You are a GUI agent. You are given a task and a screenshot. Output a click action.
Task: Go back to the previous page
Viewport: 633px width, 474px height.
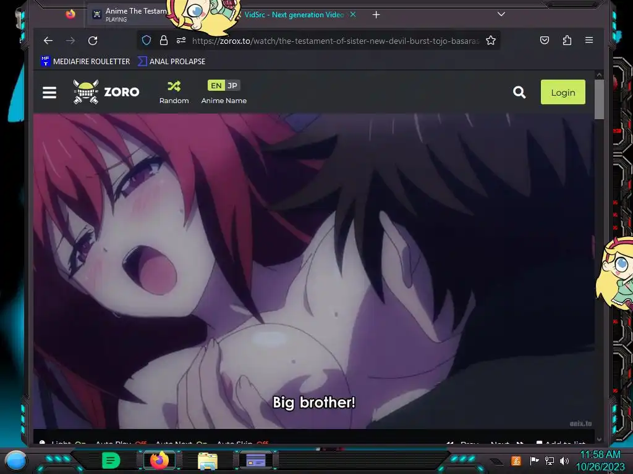coord(48,40)
